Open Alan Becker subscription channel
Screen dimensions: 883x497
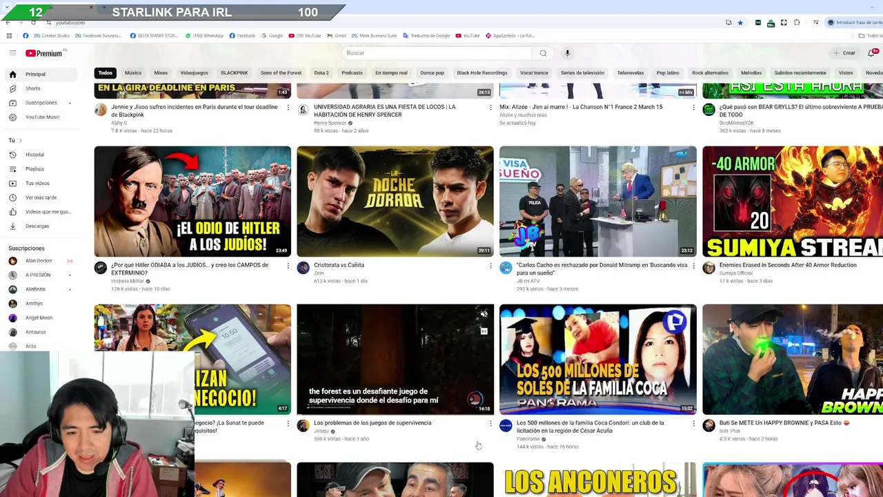click(41, 261)
